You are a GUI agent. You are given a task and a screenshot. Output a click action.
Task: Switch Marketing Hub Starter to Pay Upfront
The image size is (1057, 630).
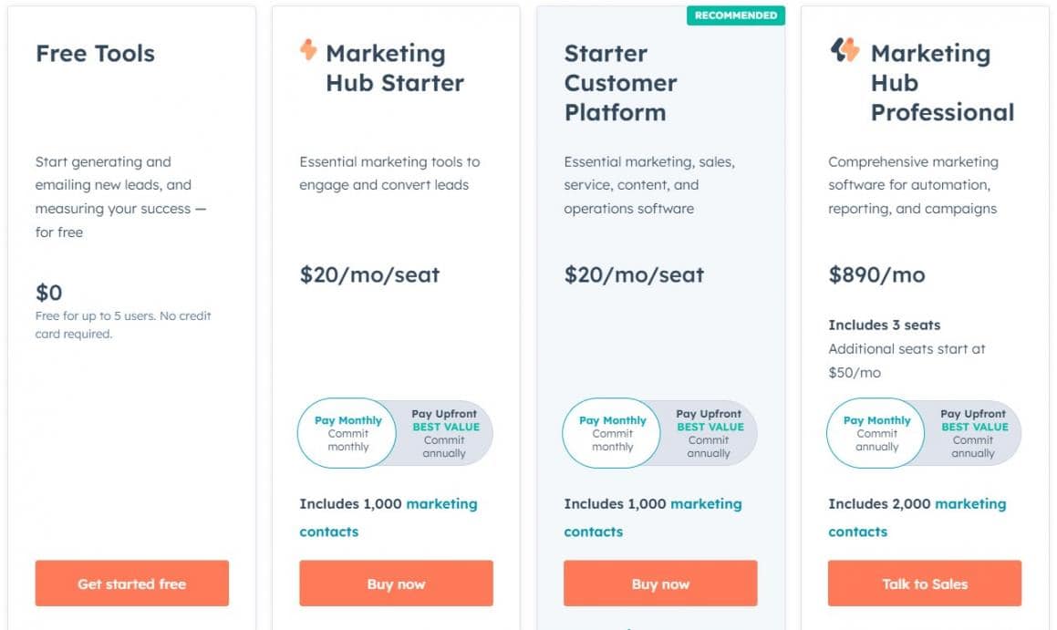pos(444,433)
